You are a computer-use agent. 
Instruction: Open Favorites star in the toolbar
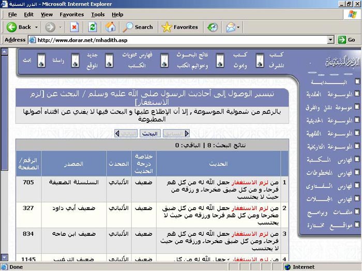pos(179,27)
